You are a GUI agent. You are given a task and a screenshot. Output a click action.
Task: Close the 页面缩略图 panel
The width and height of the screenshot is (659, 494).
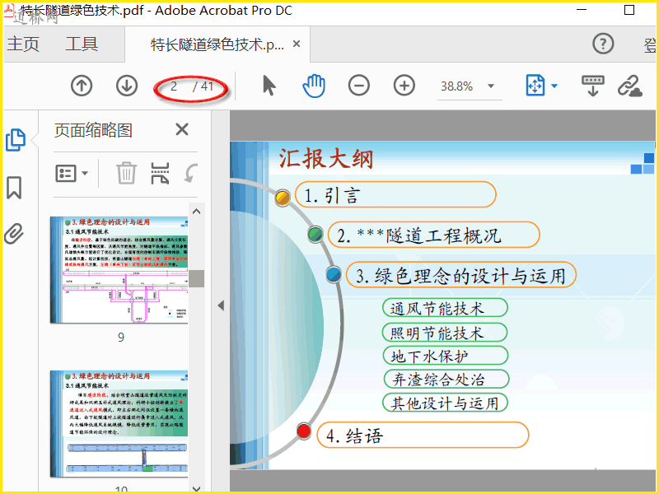(x=182, y=129)
